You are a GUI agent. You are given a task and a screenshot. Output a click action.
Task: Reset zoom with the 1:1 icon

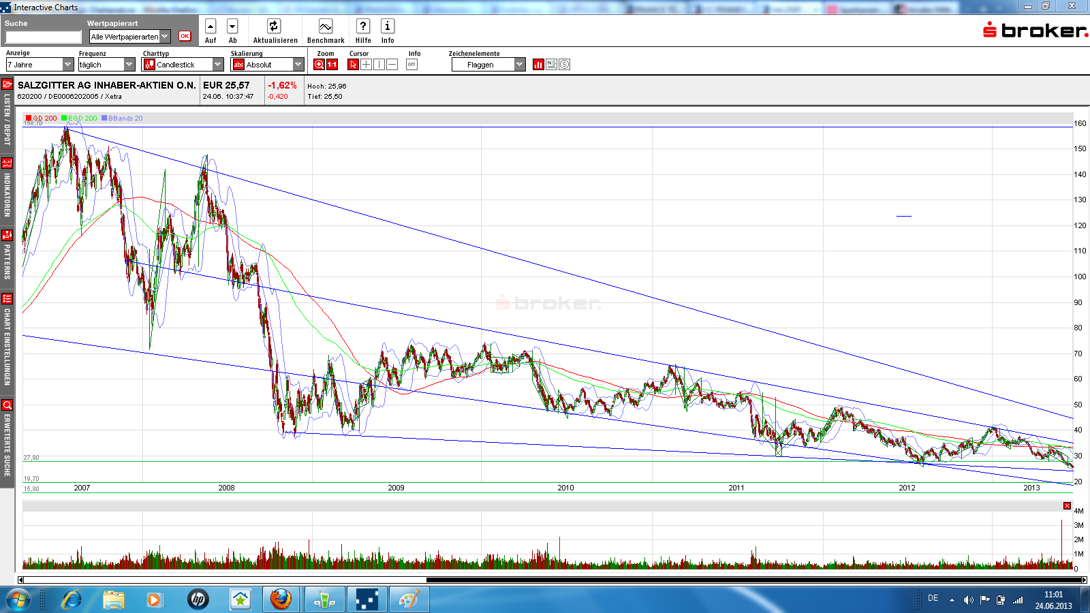pyautogui.click(x=332, y=65)
